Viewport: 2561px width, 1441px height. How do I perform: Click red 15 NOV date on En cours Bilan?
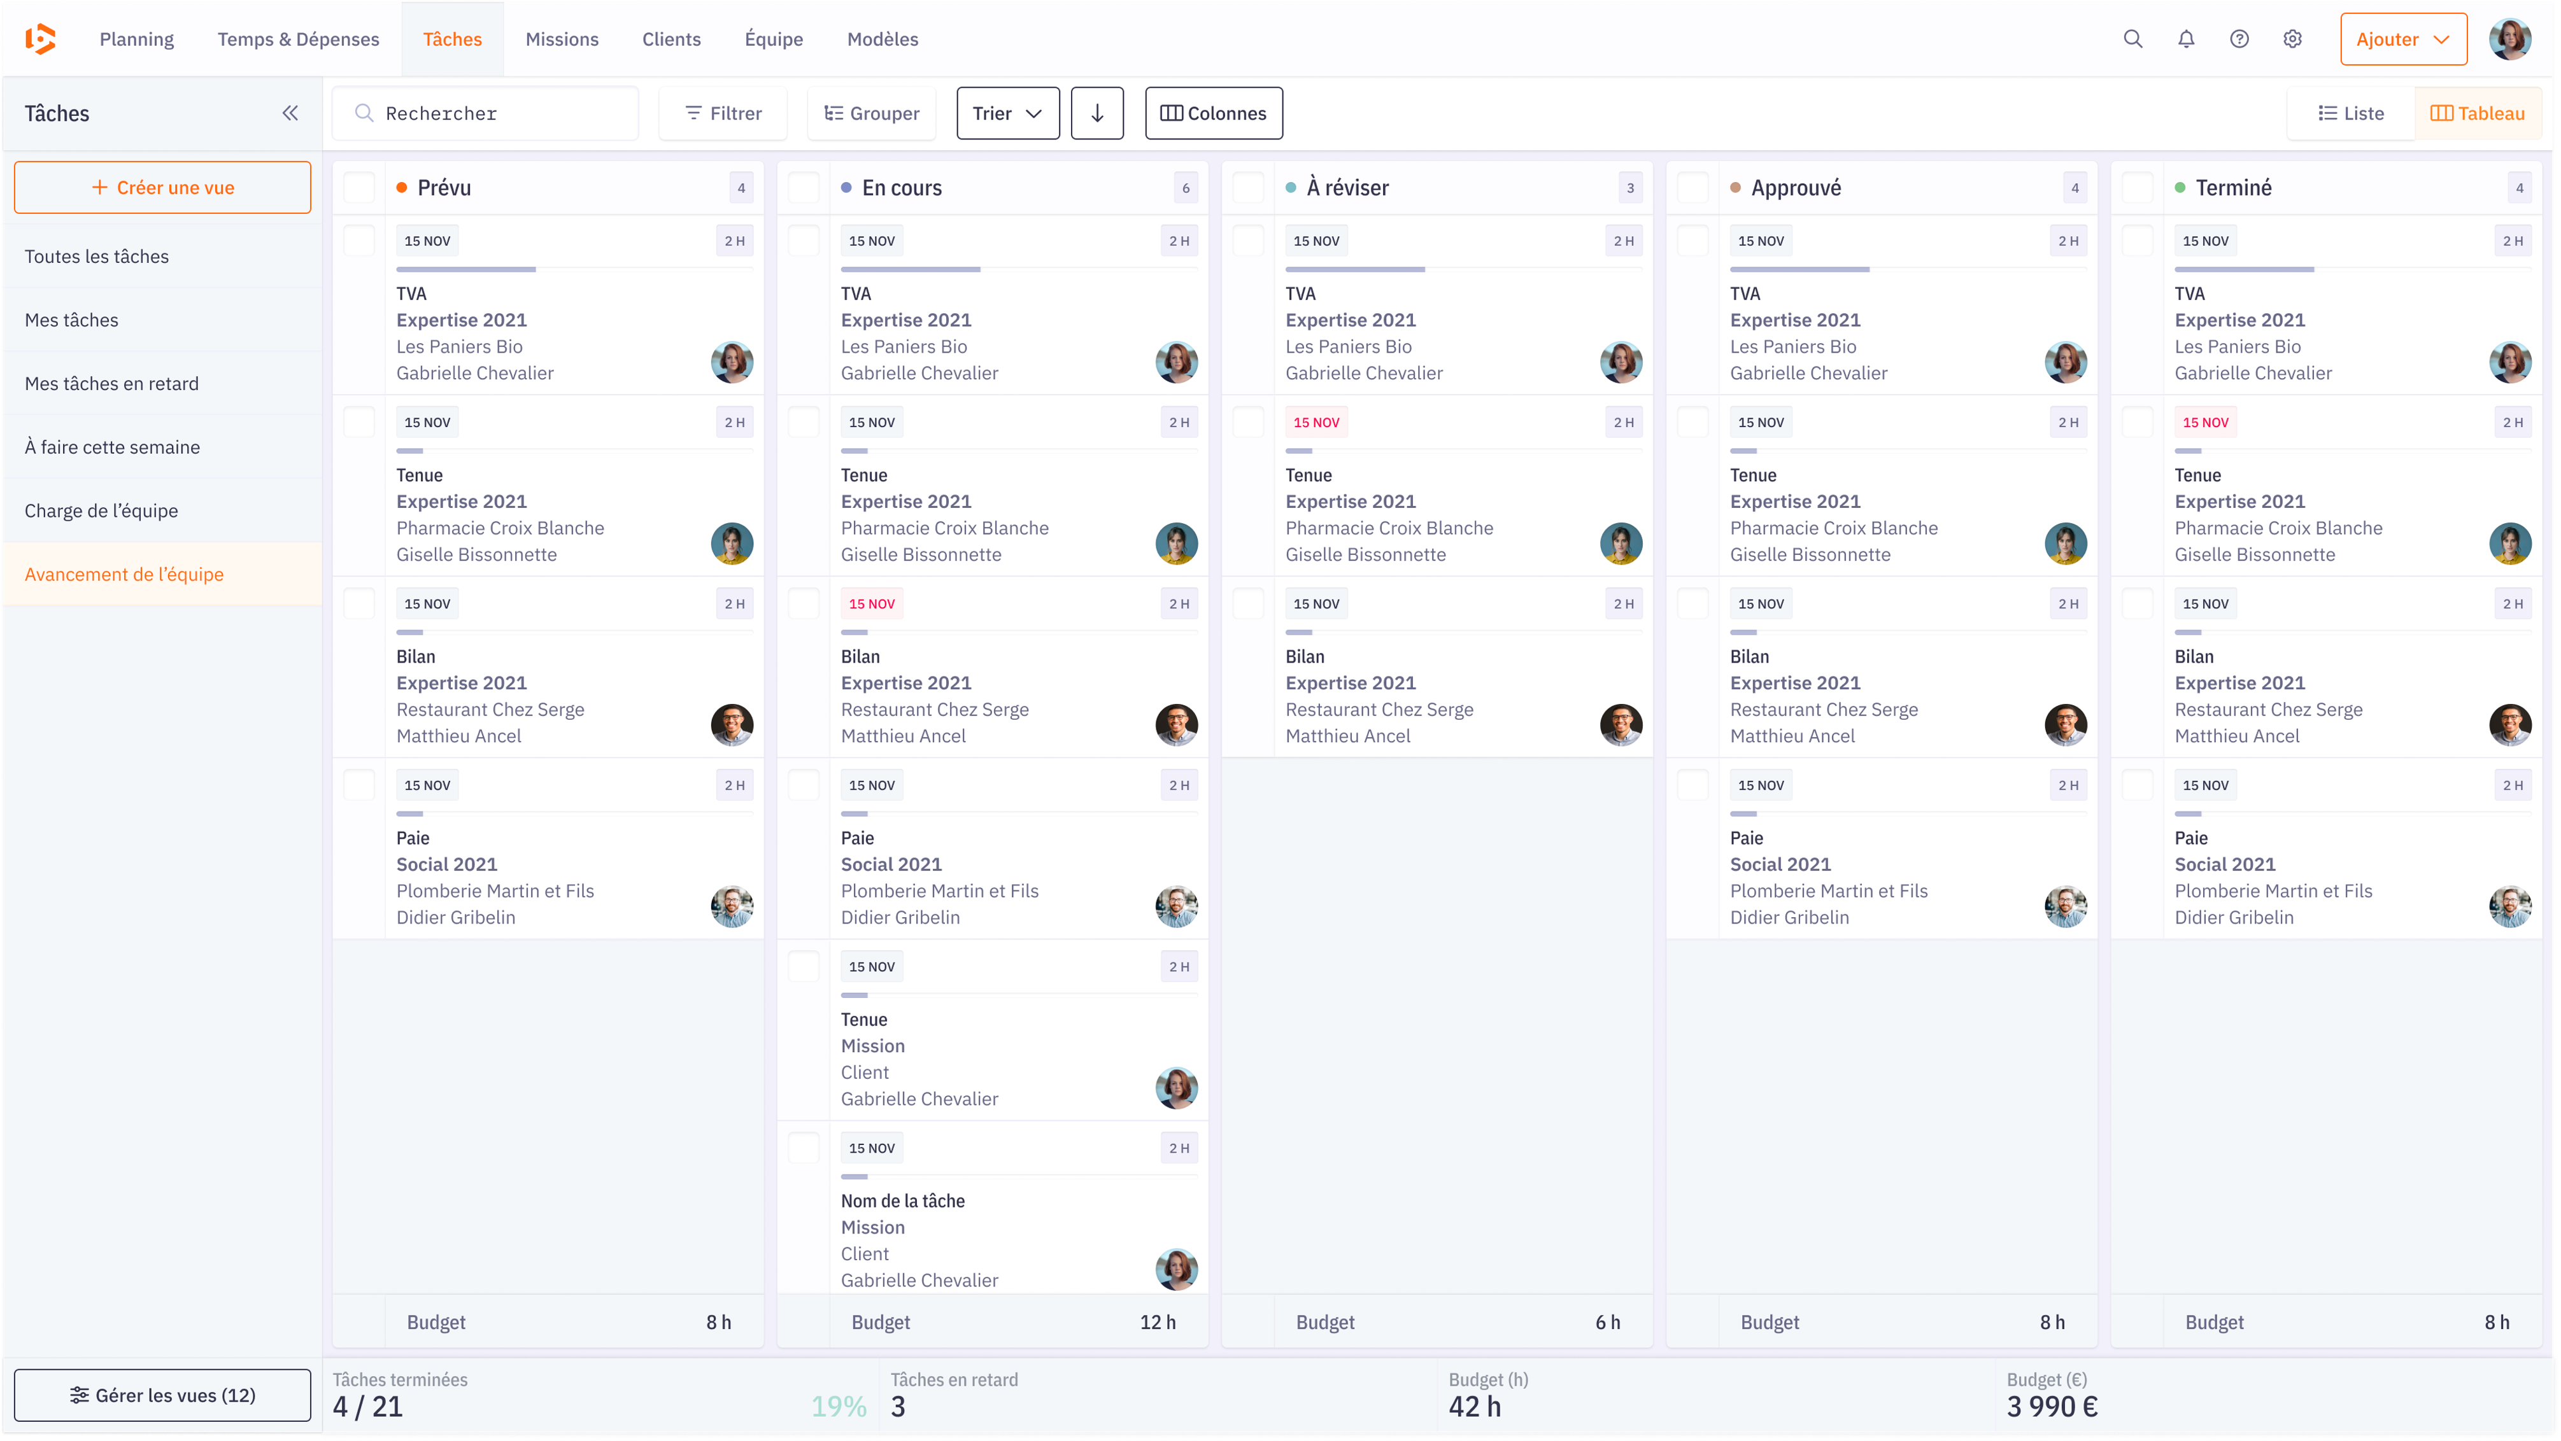[x=872, y=603]
